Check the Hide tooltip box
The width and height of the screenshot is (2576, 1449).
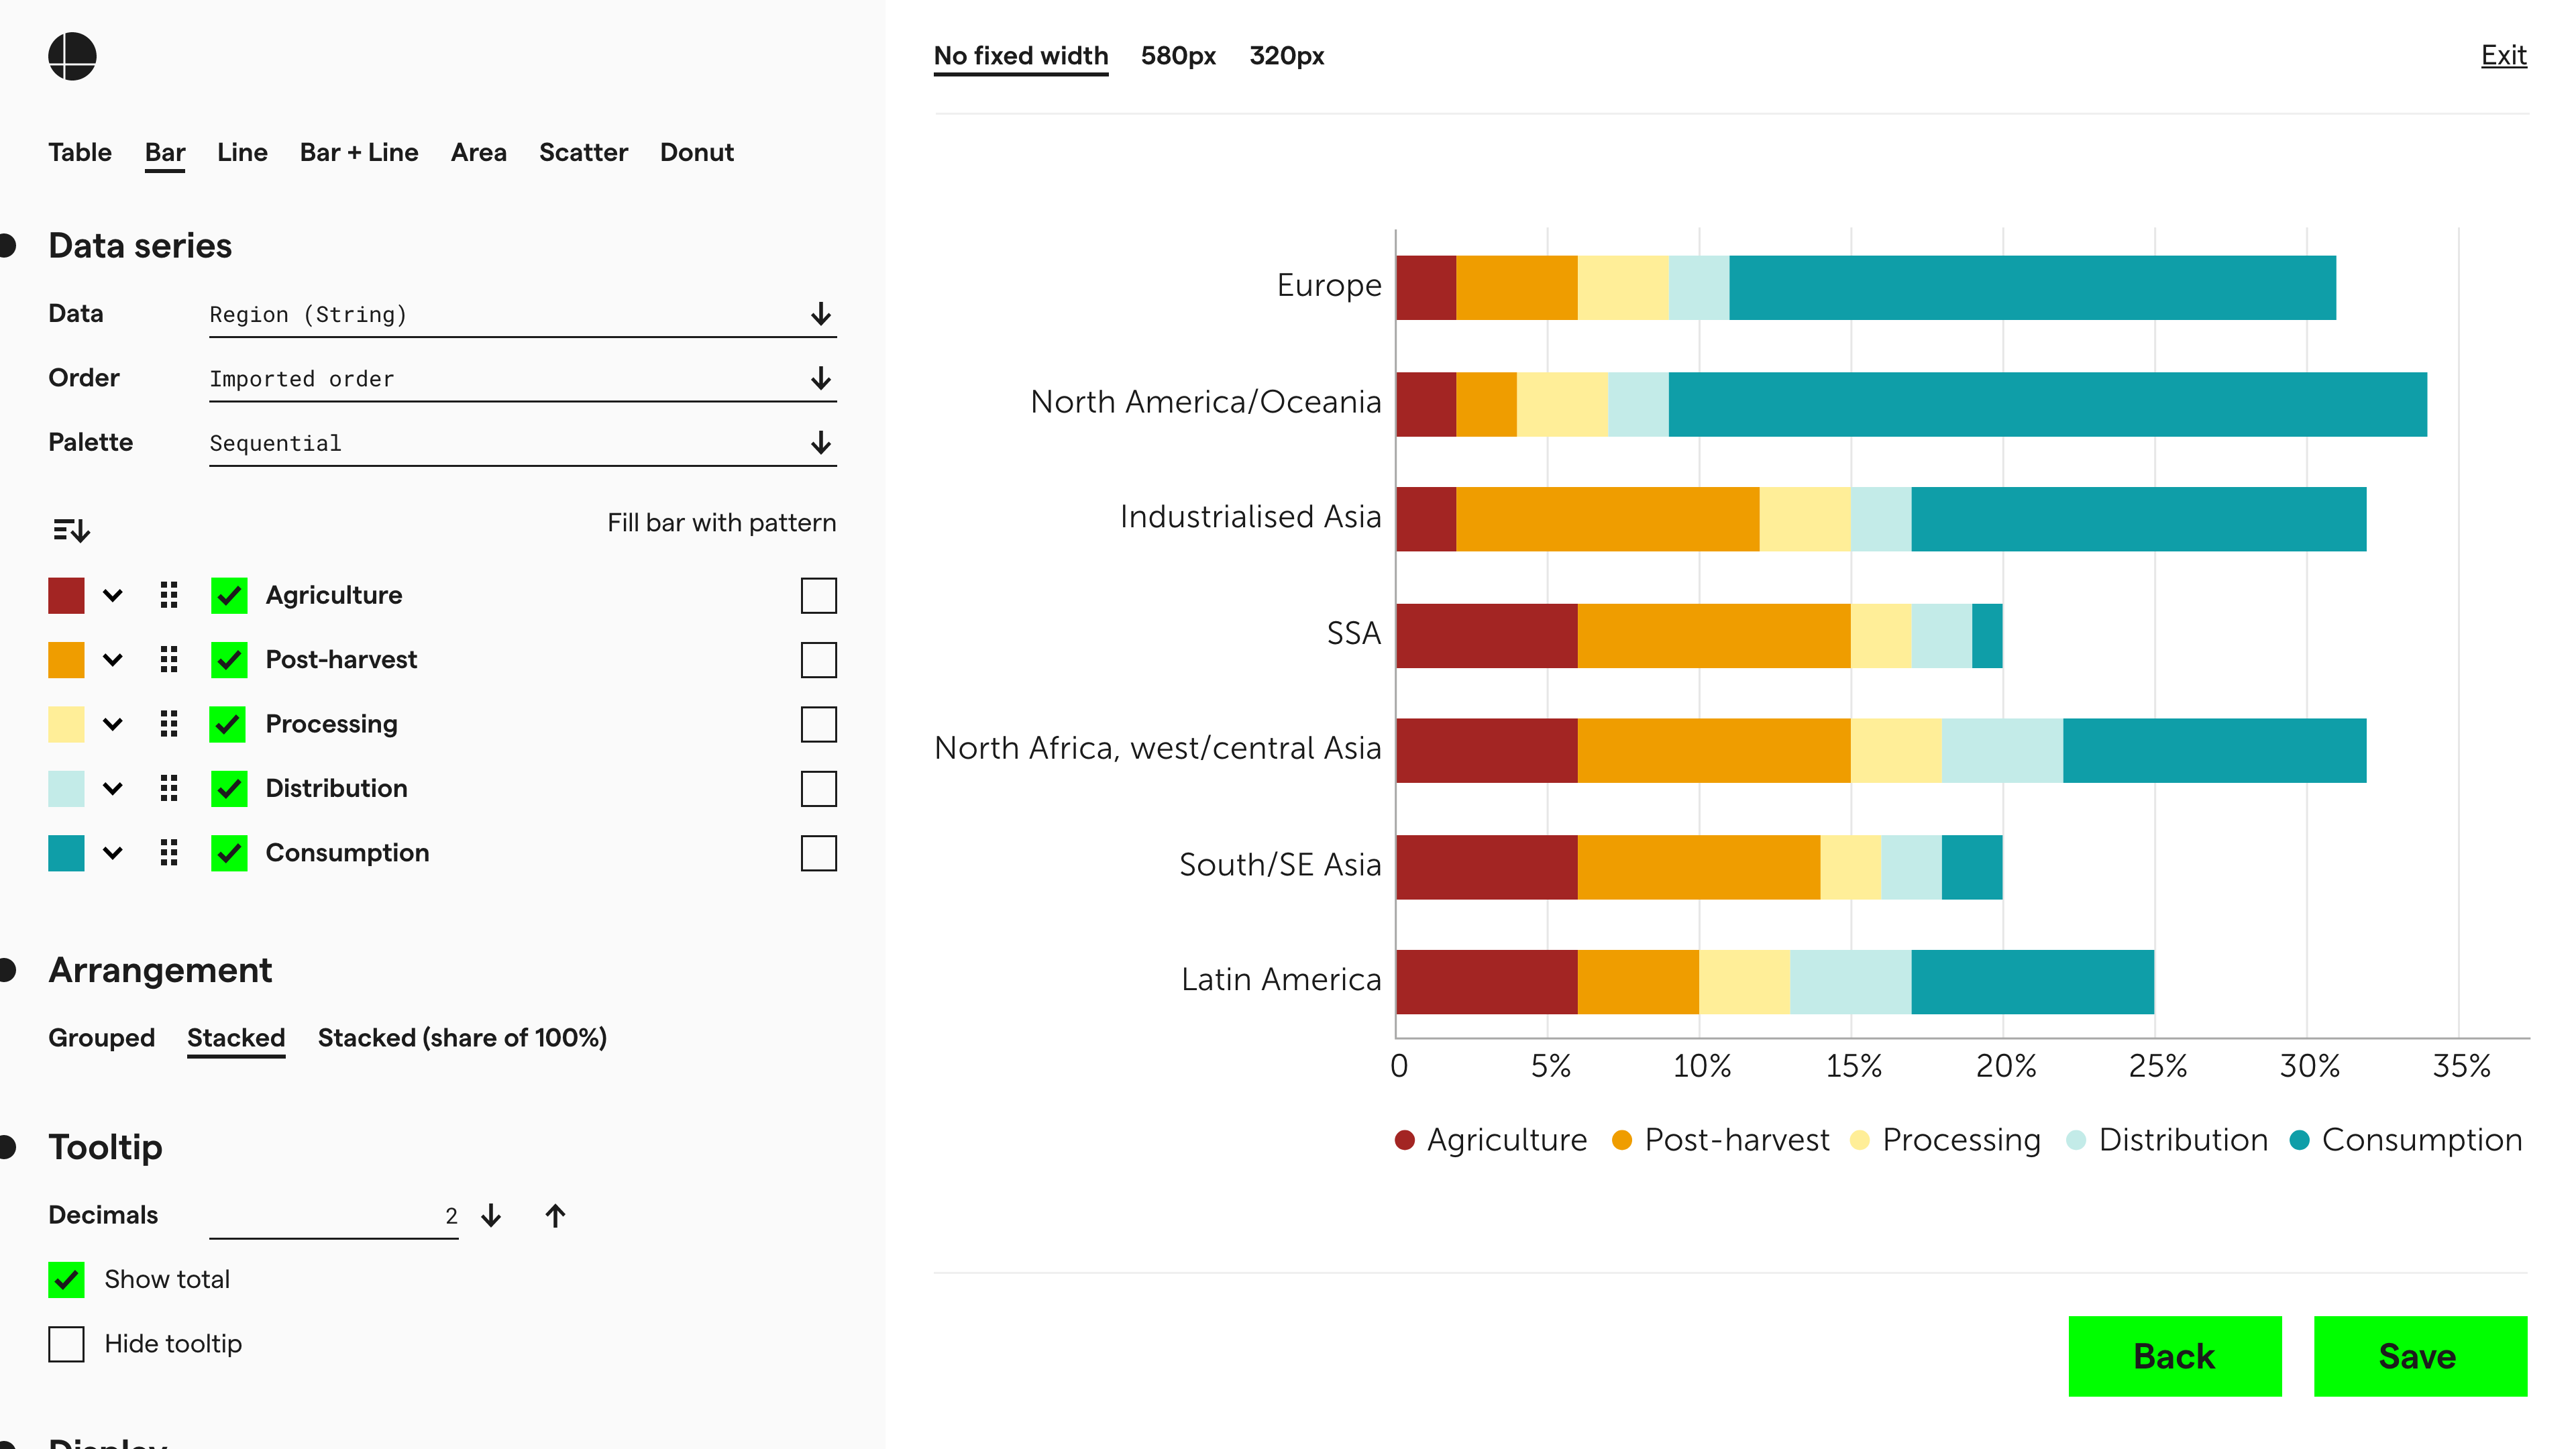point(67,1343)
